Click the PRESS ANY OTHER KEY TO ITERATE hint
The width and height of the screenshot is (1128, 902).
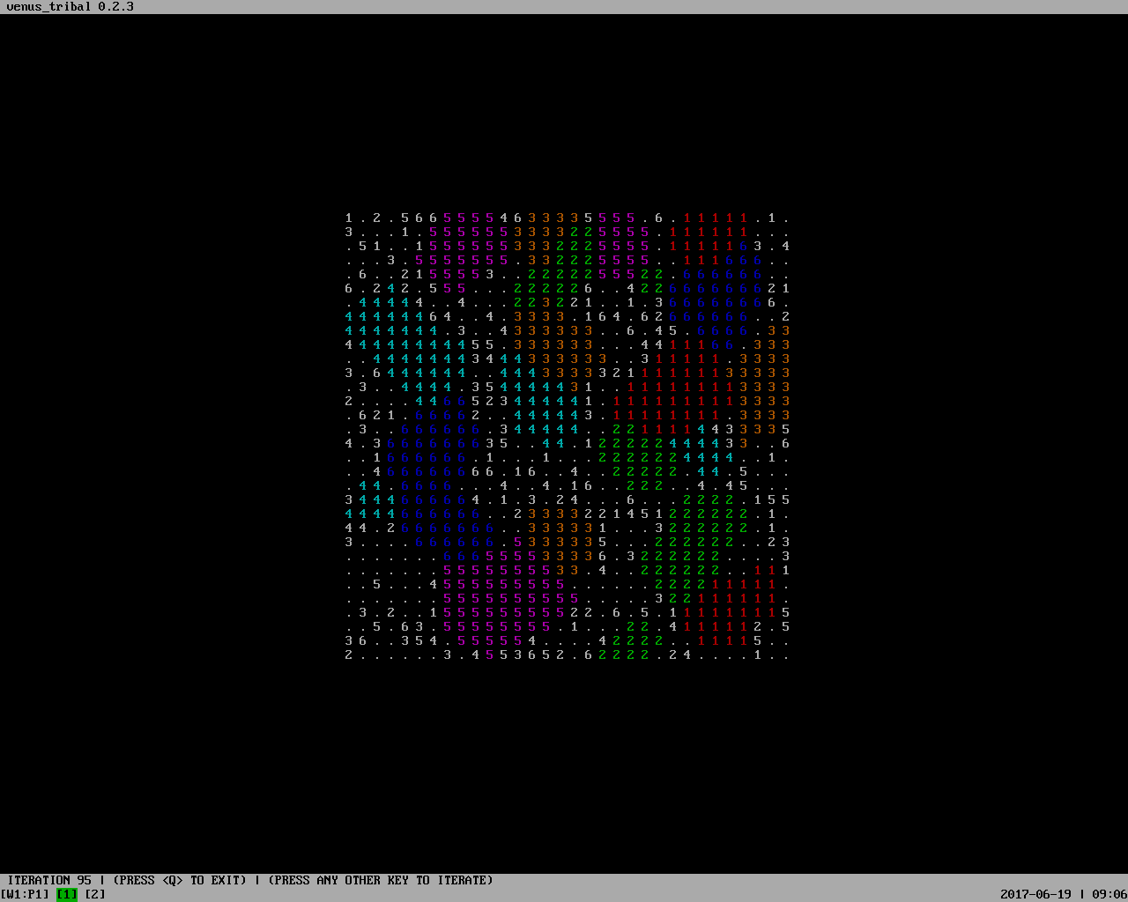coord(381,880)
